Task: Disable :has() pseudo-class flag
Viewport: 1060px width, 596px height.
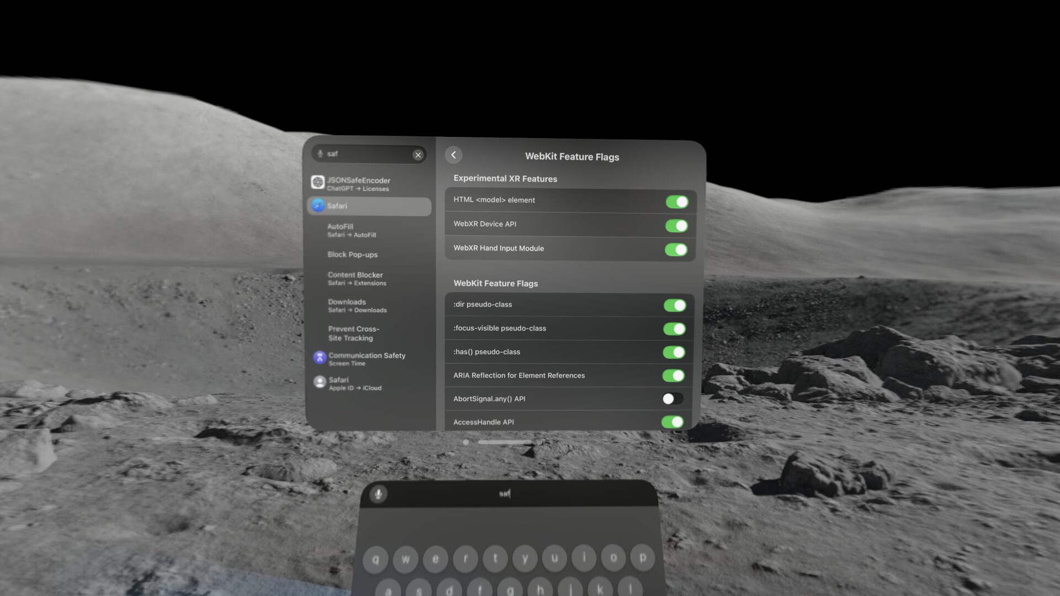Action: 674,352
